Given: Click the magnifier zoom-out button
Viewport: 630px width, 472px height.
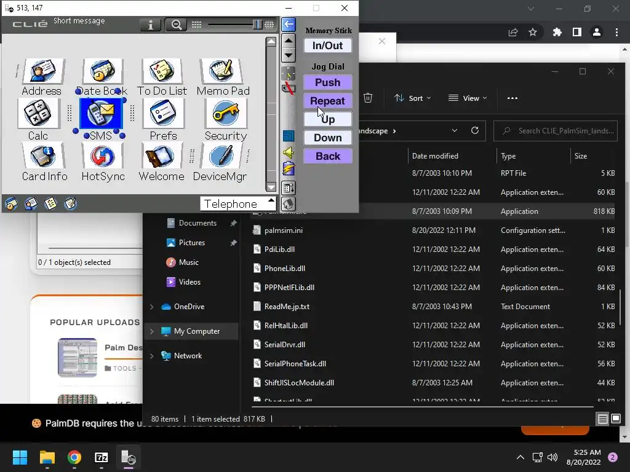Looking at the screenshot, I should point(176,25).
